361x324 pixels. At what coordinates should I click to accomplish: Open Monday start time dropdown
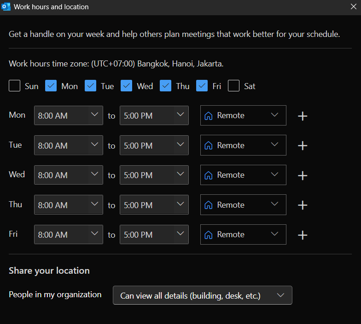tap(69, 115)
